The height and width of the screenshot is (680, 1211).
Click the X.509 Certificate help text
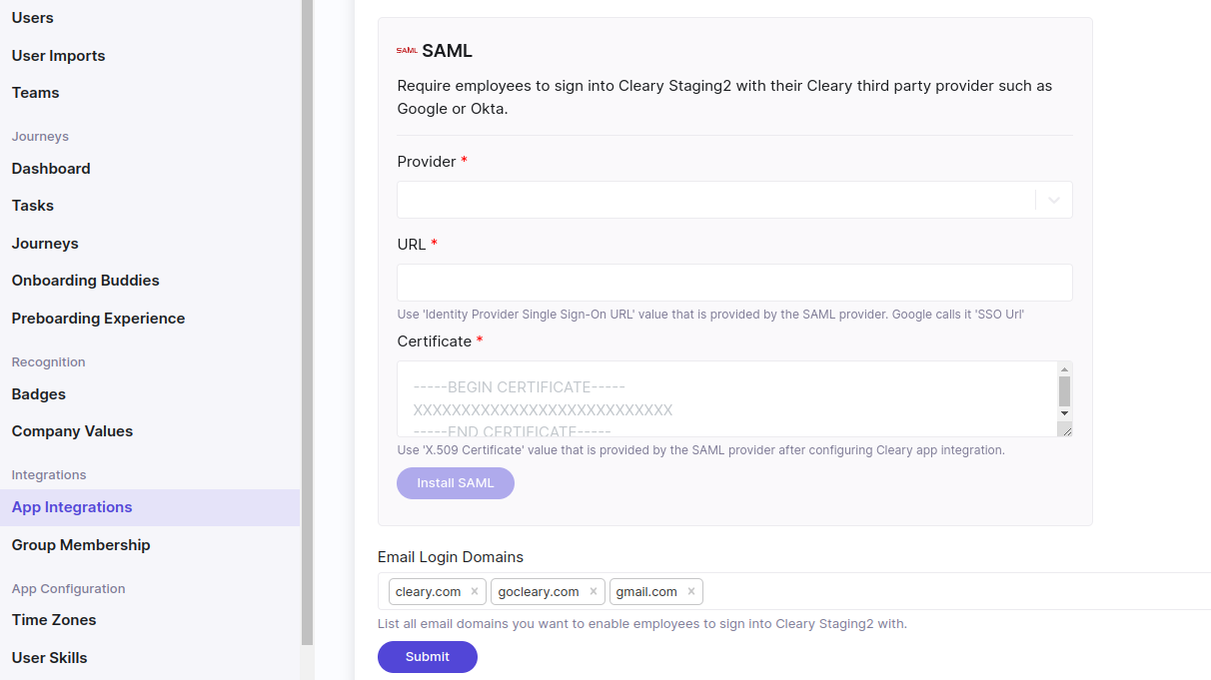tap(701, 450)
